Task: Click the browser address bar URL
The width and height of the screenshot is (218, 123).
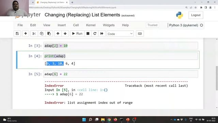Action: pyautogui.click(x=73, y=8)
